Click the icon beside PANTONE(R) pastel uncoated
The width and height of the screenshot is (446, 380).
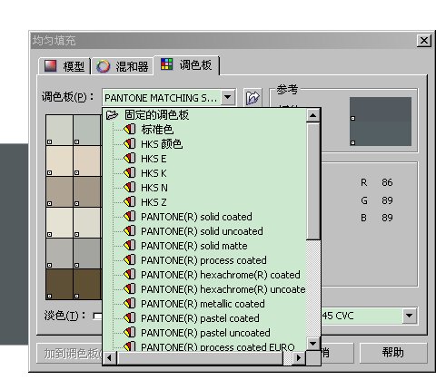coord(130,333)
